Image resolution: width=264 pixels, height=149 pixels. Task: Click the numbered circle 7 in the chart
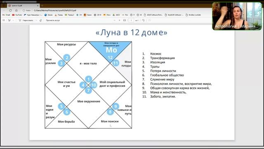[x=89, y=90]
